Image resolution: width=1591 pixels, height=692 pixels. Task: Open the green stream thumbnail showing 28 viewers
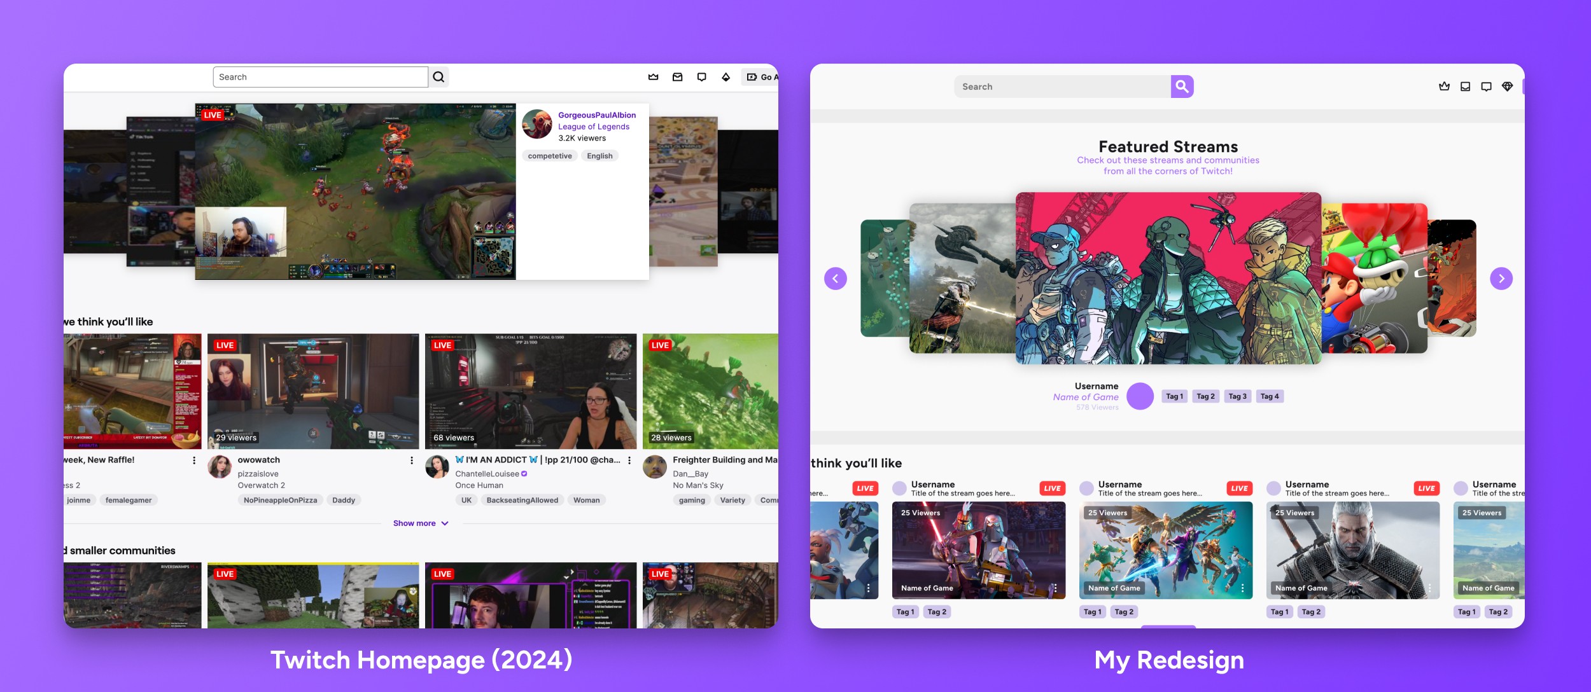(710, 391)
